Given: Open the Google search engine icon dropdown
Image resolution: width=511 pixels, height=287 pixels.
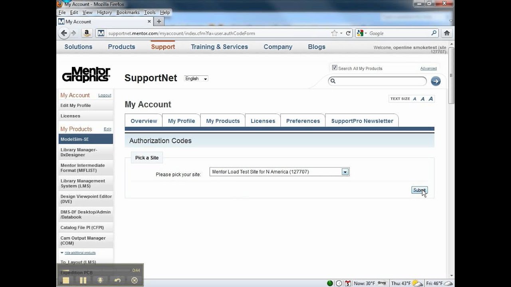Looking at the screenshot, I should [362, 33].
